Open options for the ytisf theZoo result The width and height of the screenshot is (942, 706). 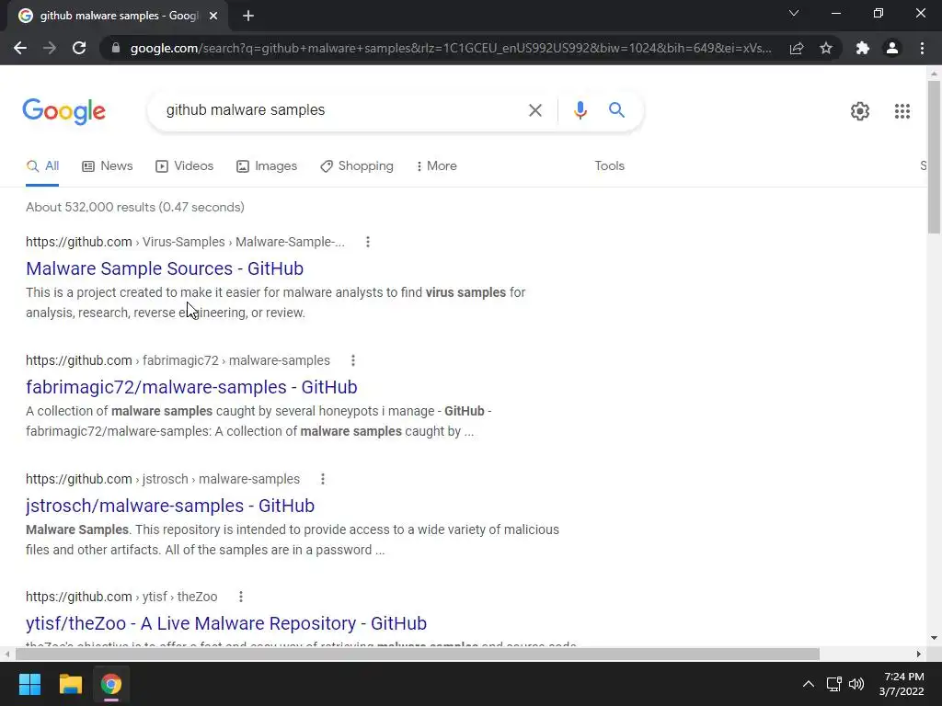240,597
